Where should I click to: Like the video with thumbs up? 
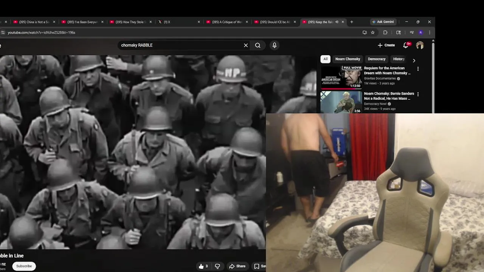pos(204,266)
